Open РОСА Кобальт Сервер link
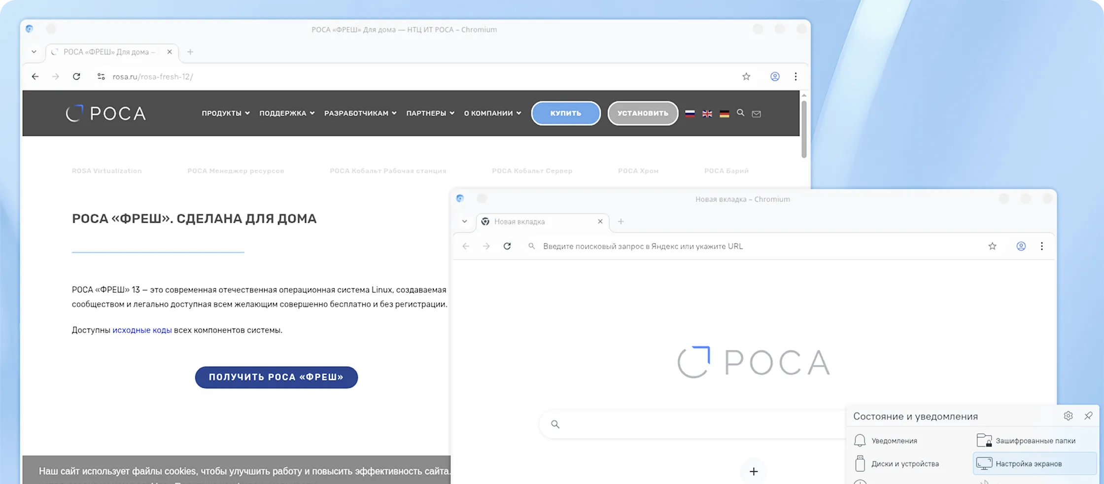 pyautogui.click(x=532, y=171)
